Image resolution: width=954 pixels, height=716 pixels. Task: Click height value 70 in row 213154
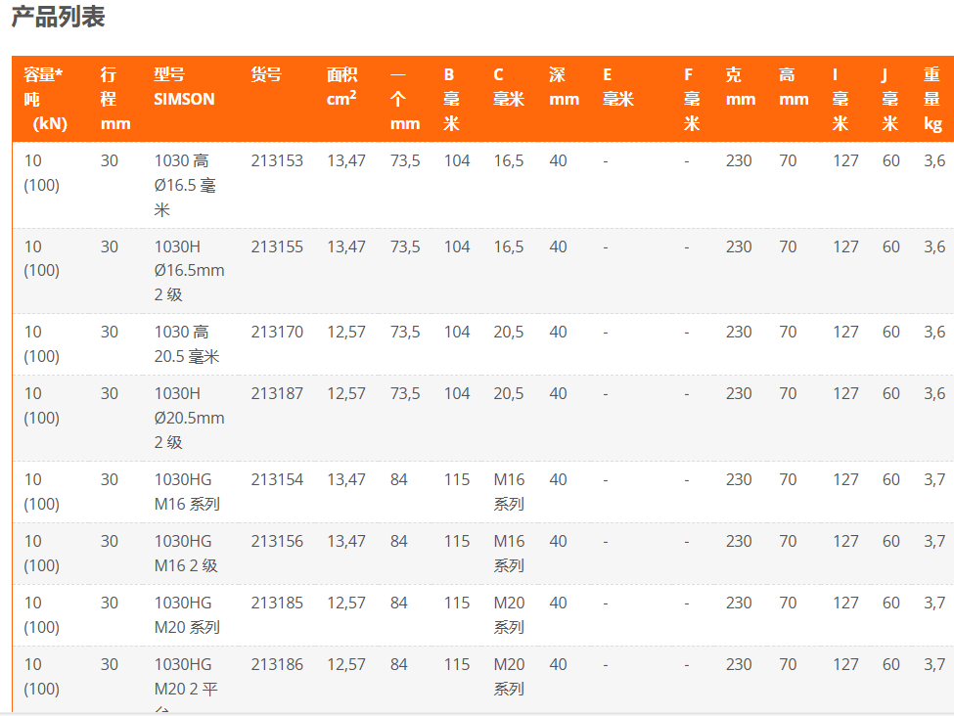click(x=788, y=479)
